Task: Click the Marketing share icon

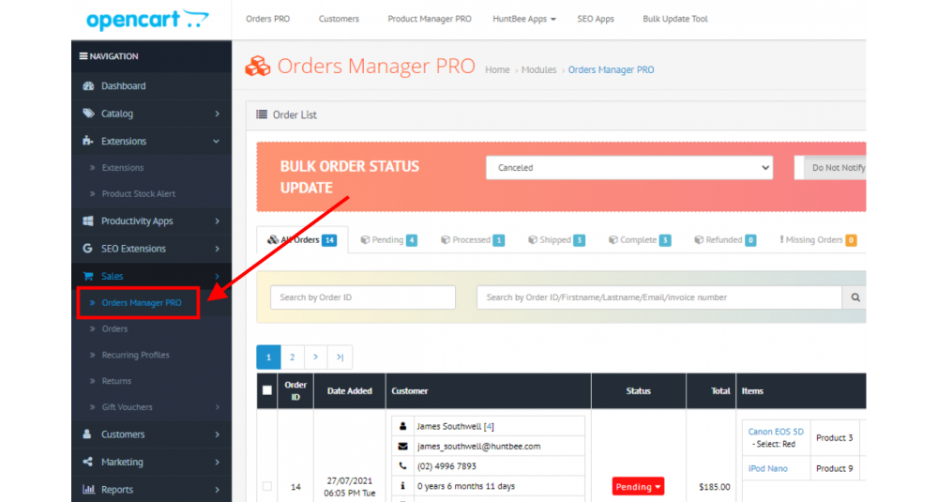Action: click(88, 462)
